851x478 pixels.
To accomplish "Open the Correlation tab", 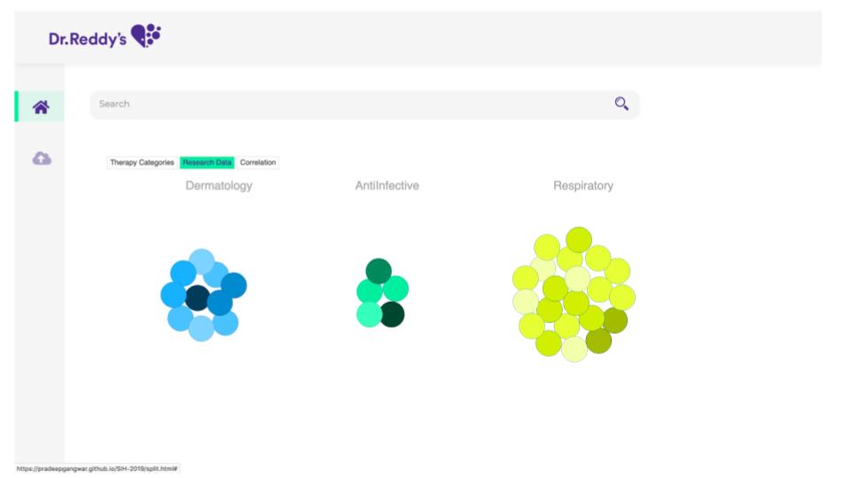I will pyautogui.click(x=258, y=163).
